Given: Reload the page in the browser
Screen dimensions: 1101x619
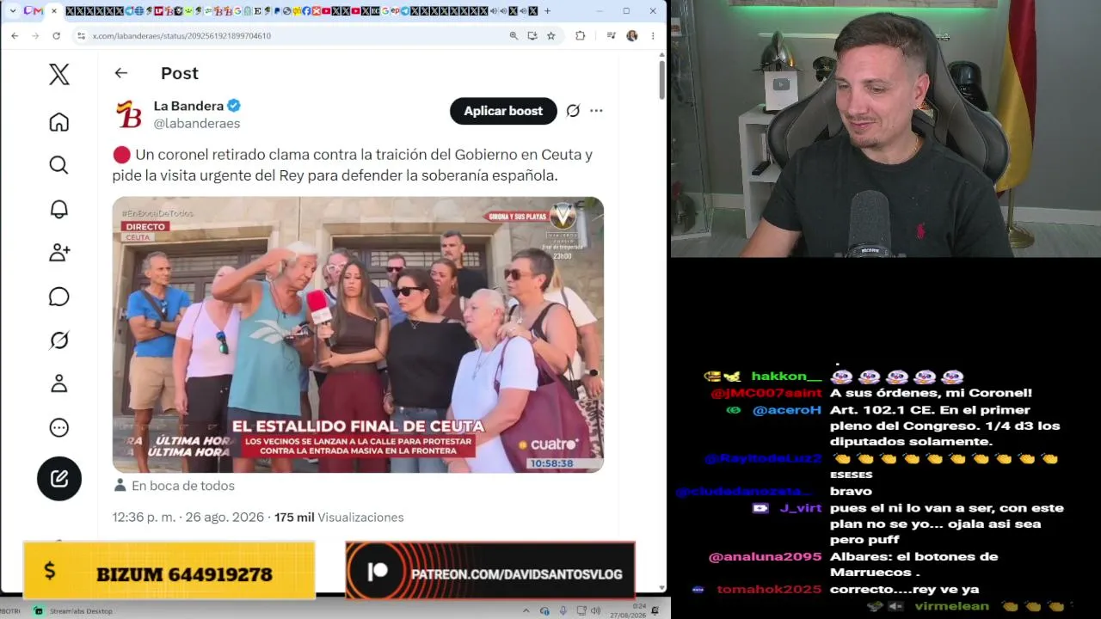Looking at the screenshot, I should [56, 36].
